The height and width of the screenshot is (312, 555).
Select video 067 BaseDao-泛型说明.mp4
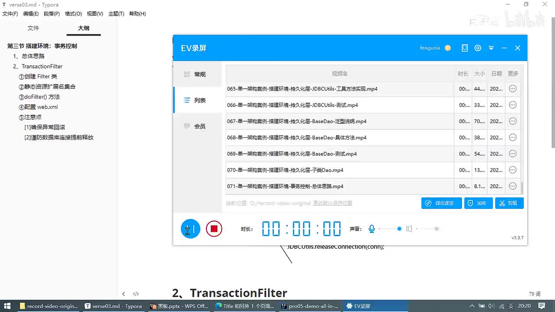(x=297, y=121)
